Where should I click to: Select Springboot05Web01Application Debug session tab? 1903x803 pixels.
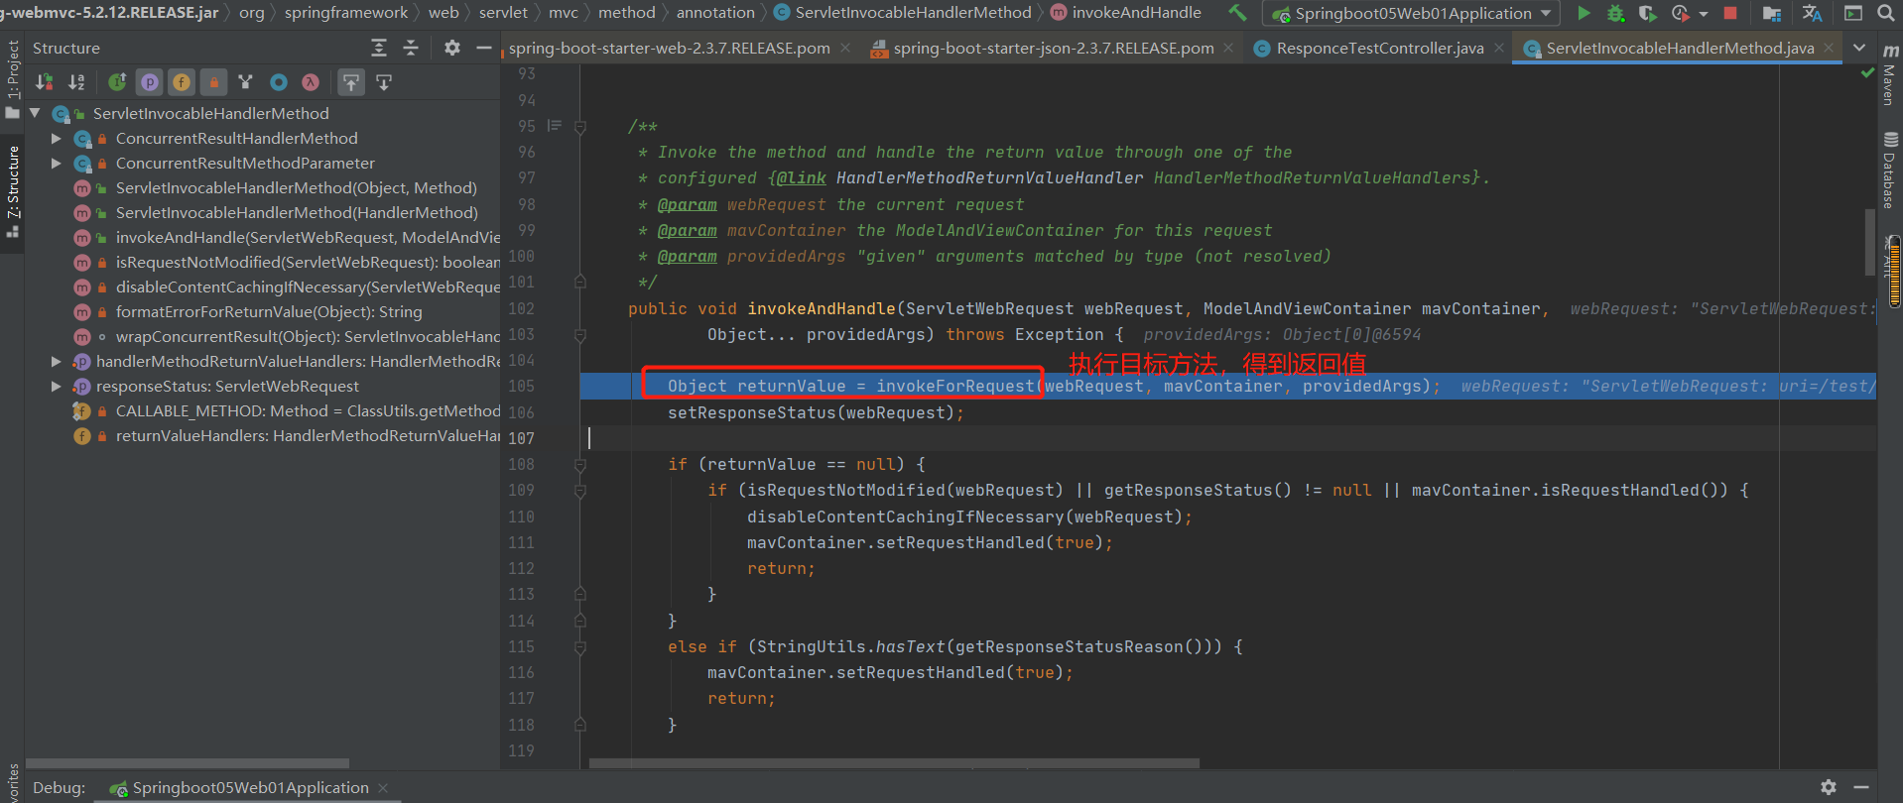(248, 788)
